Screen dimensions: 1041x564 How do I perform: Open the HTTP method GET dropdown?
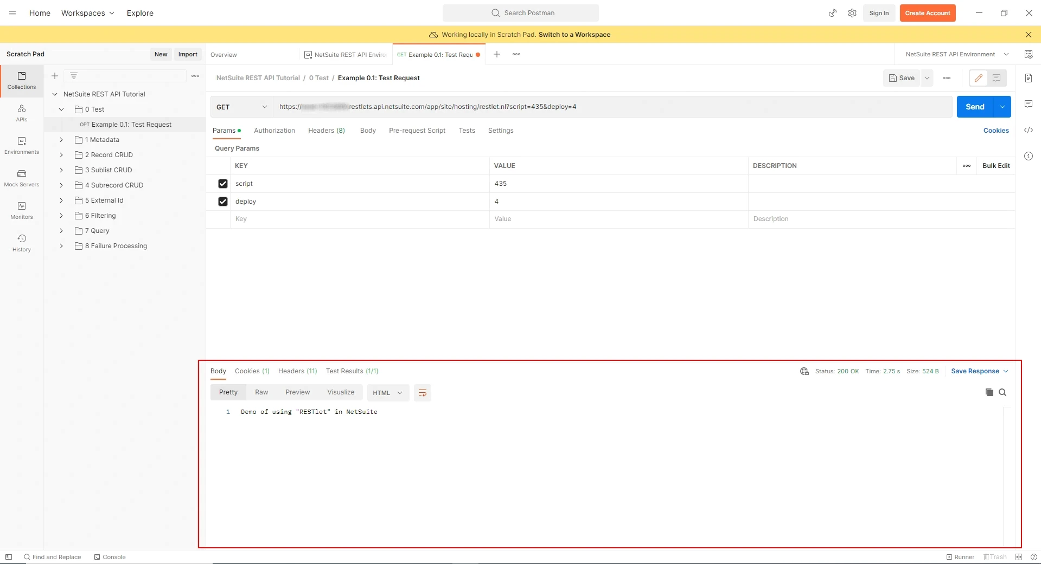pyautogui.click(x=241, y=107)
